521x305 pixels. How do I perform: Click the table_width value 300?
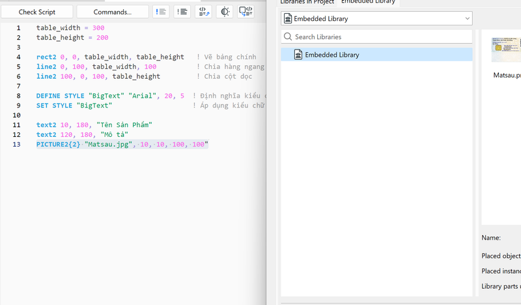(98, 28)
